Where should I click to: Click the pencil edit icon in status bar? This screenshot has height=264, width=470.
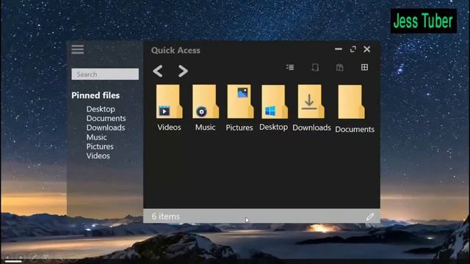point(370,216)
